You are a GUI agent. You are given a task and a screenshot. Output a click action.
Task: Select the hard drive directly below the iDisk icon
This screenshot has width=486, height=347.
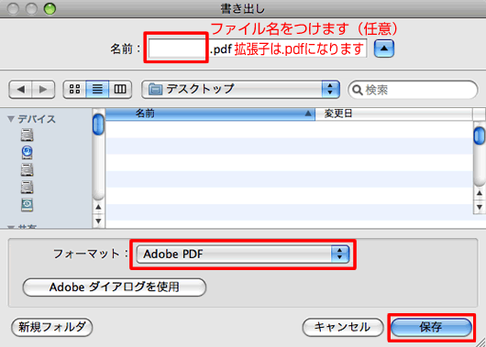click(28, 169)
